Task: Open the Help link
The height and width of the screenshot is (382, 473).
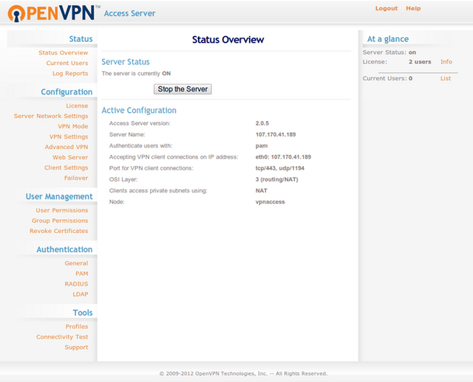Action: 413,8
